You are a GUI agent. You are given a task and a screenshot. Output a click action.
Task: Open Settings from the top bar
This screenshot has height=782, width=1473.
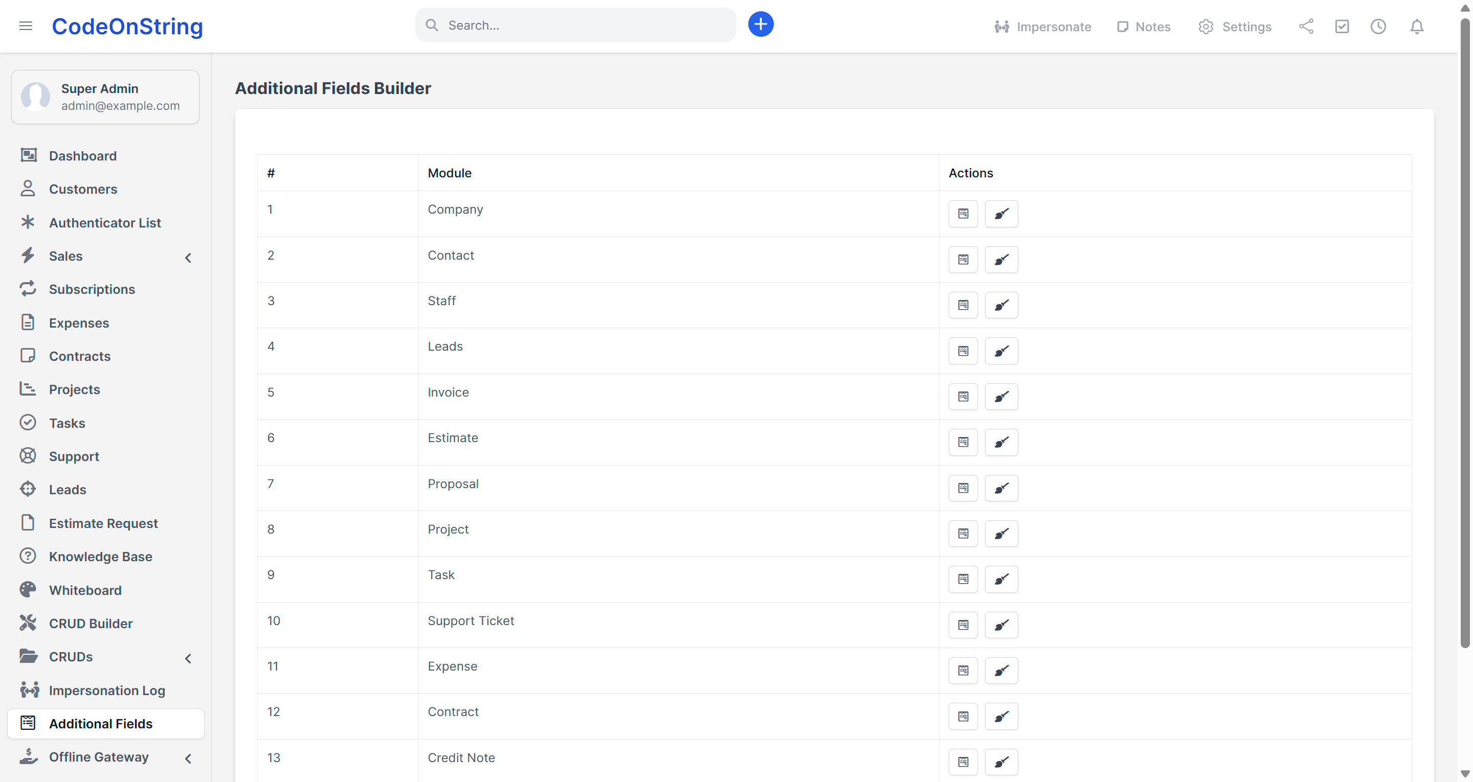1235,27
